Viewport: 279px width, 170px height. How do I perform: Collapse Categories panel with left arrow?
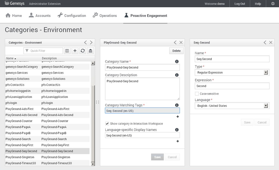tap(85, 42)
